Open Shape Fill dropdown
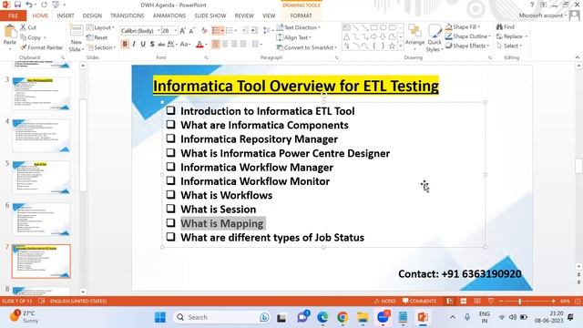The image size is (583, 328). [x=463, y=26]
